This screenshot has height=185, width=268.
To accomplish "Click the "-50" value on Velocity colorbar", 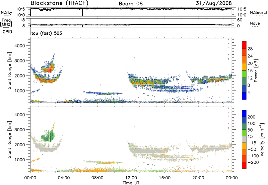I will coord(252,149).
